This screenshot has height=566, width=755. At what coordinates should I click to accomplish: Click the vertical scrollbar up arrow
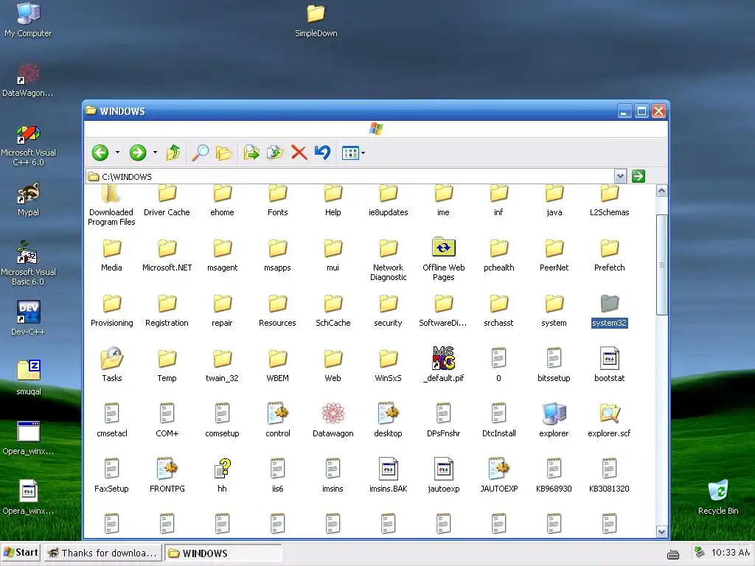pyautogui.click(x=661, y=191)
